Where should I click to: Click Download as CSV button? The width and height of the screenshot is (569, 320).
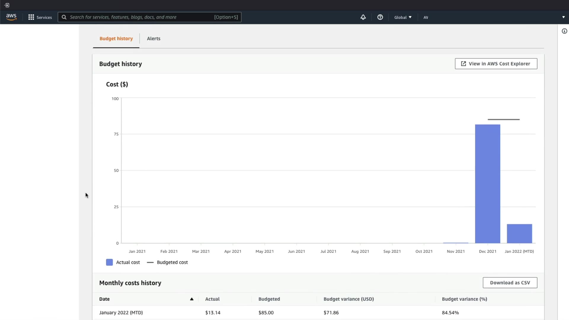coord(510,283)
